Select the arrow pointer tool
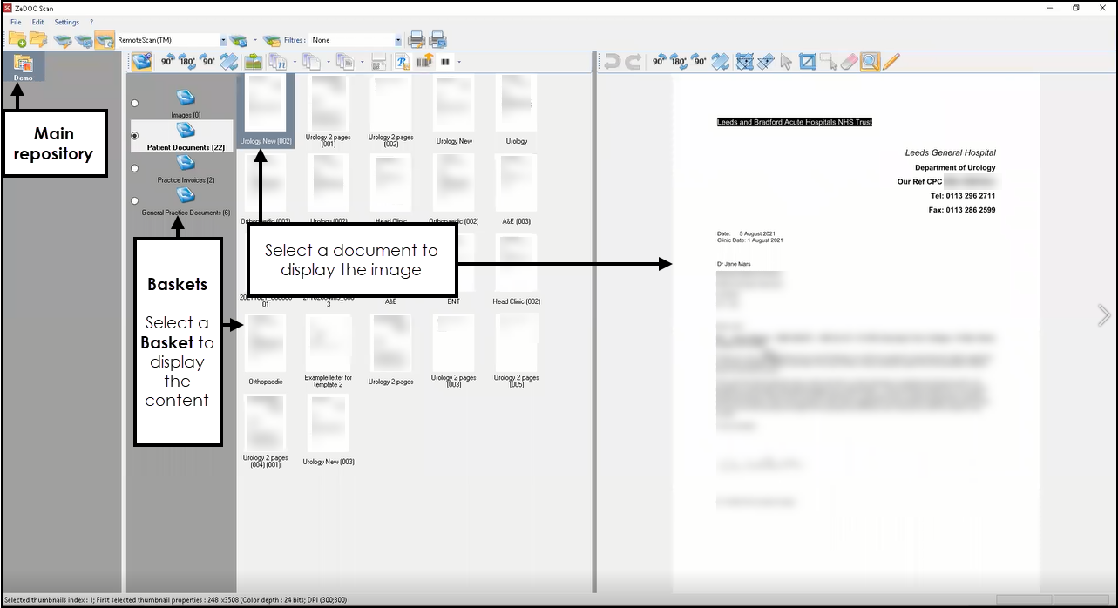 786,62
